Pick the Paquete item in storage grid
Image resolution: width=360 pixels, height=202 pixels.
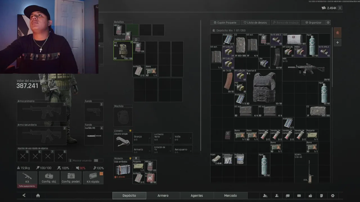[x=312, y=135]
